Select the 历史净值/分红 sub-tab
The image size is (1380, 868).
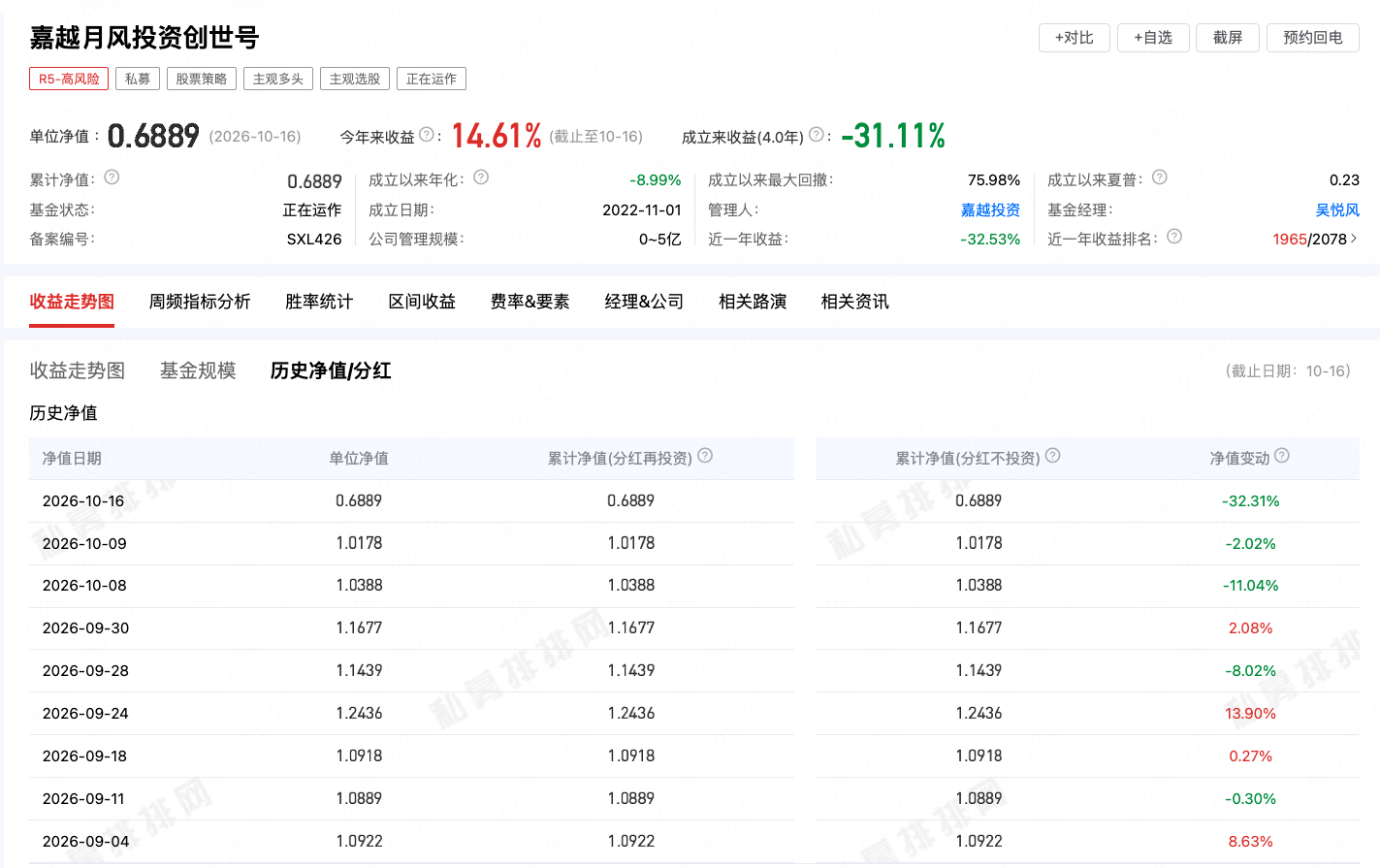click(x=331, y=370)
